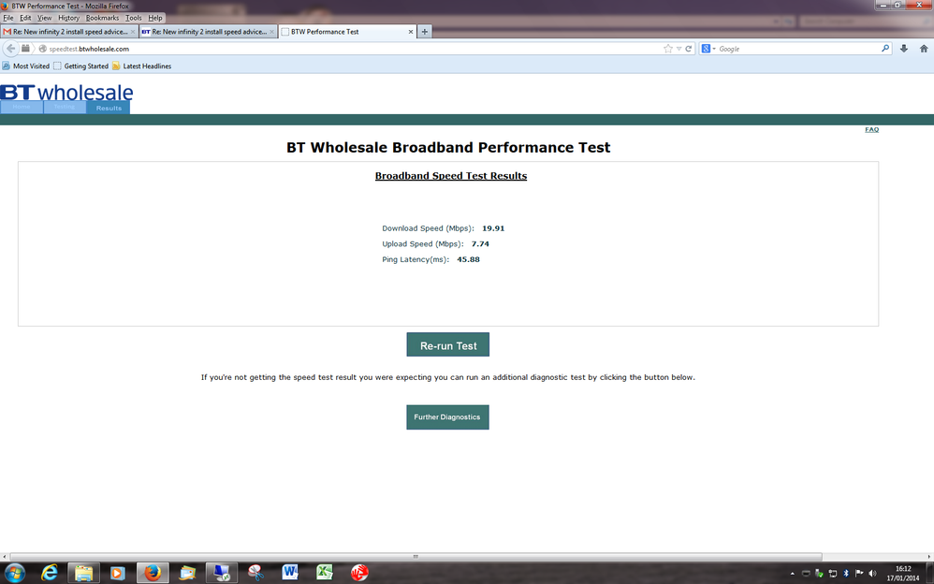Screen dimensions: 934x584
Task: Open the red round taskbar application
Action: point(359,573)
